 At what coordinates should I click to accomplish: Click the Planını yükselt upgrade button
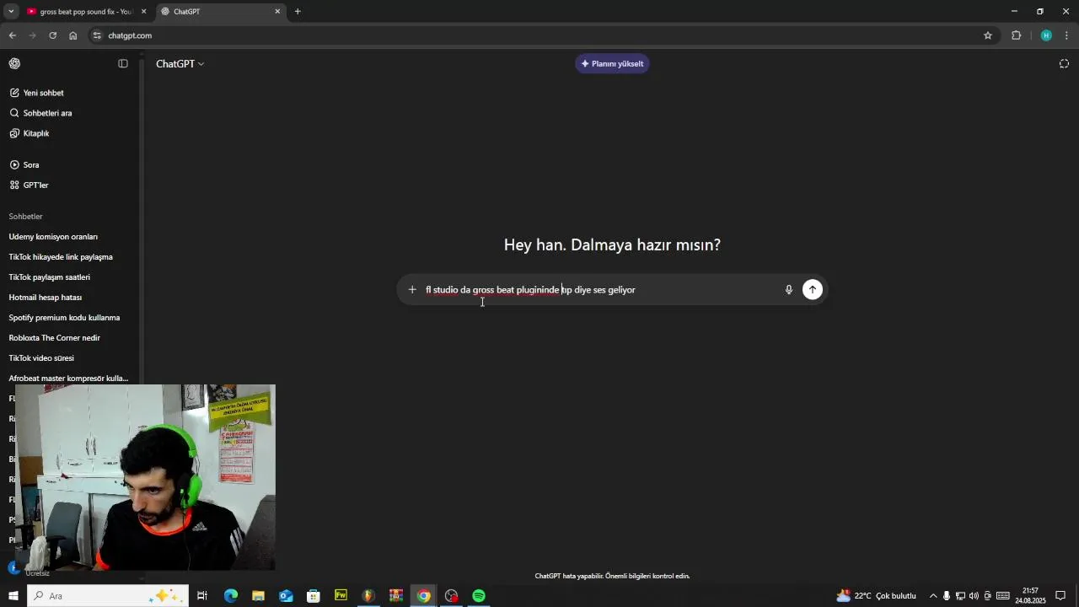[x=612, y=63]
